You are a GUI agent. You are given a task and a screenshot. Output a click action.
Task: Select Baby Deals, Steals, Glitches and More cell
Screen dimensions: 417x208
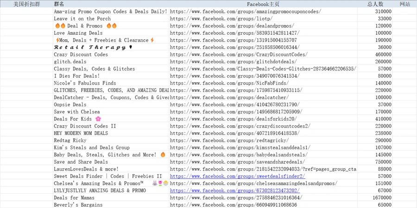111,155
